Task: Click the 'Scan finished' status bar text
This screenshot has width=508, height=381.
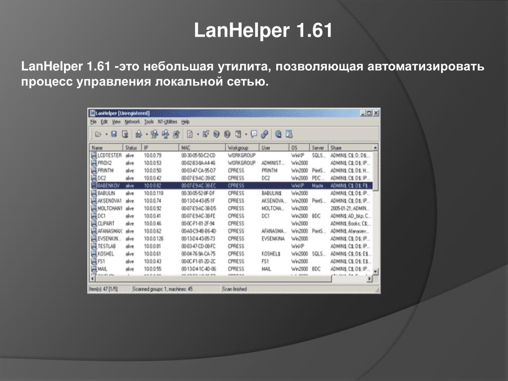Action: (x=235, y=289)
